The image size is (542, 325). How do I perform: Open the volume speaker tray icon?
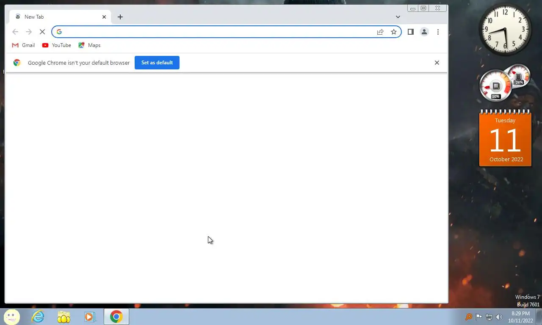499,317
